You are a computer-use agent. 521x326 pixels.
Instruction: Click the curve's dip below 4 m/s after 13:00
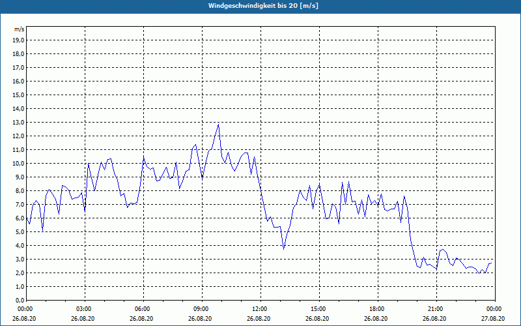point(283,248)
